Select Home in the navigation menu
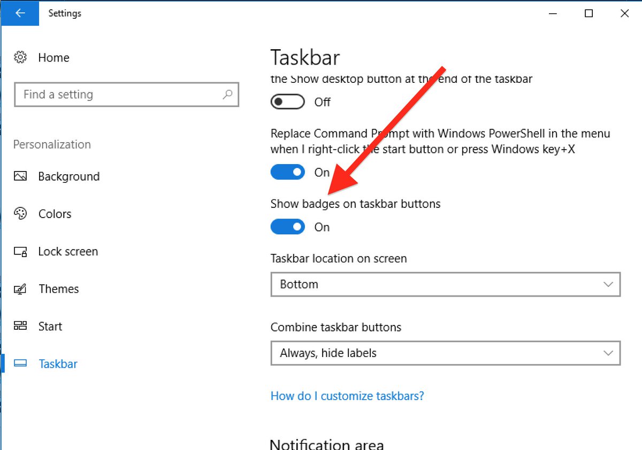The image size is (642, 450). click(53, 57)
